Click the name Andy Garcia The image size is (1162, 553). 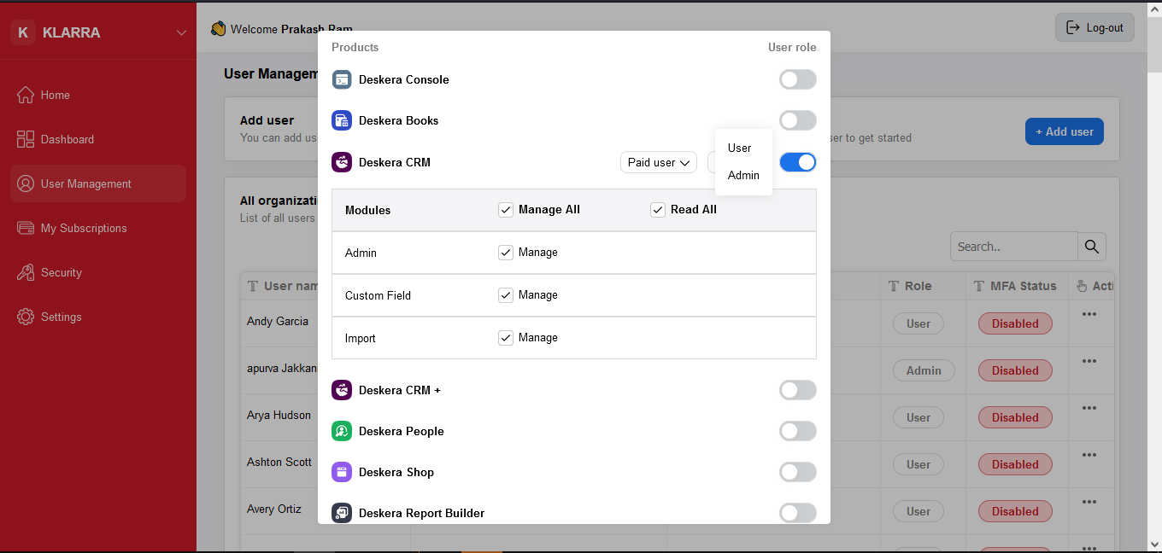[x=278, y=322]
